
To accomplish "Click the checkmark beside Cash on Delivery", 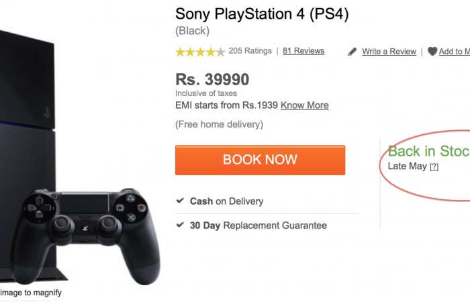I will pos(180,201).
